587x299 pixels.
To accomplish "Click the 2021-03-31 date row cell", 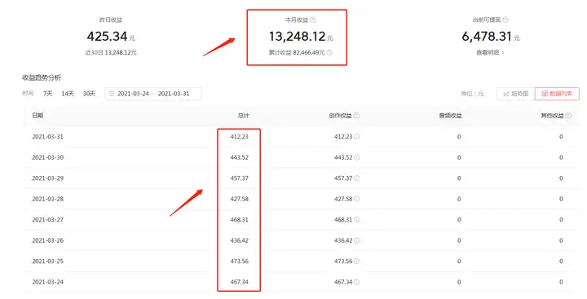I will coord(47,137).
